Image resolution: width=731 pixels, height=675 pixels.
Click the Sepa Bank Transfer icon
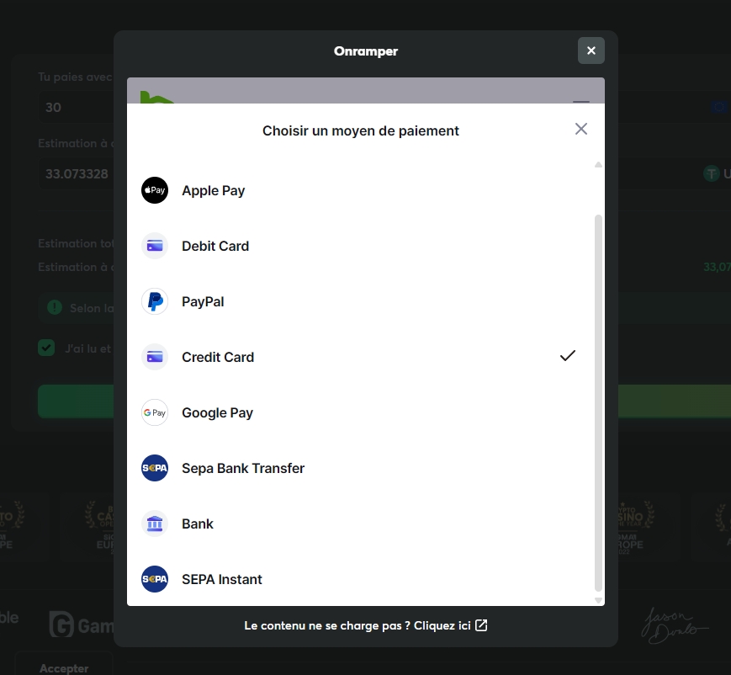point(155,468)
